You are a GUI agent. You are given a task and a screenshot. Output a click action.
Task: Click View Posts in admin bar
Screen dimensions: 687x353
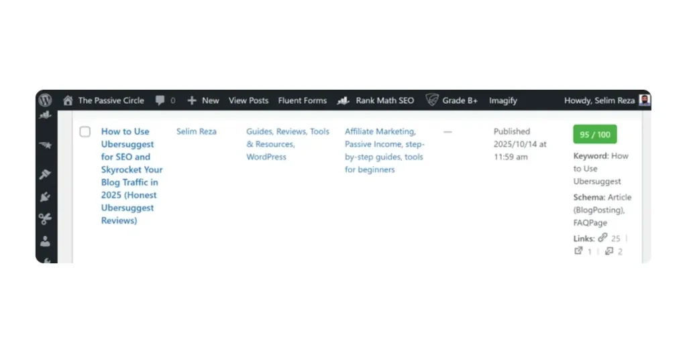click(248, 100)
